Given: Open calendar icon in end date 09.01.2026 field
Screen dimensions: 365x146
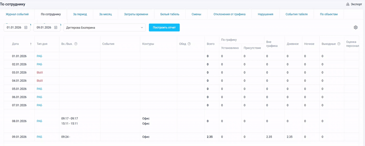Looking at the screenshot, I should click(x=56, y=28).
